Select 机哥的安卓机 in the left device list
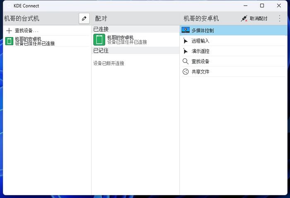The height and width of the screenshot is (198, 290). click(x=47, y=41)
